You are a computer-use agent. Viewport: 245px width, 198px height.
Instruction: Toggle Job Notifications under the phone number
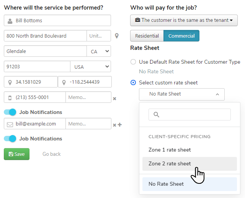coord(10,112)
